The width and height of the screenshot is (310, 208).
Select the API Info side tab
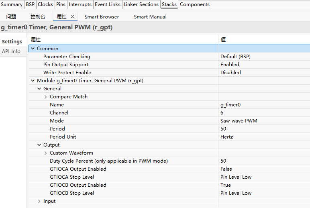point(11,51)
